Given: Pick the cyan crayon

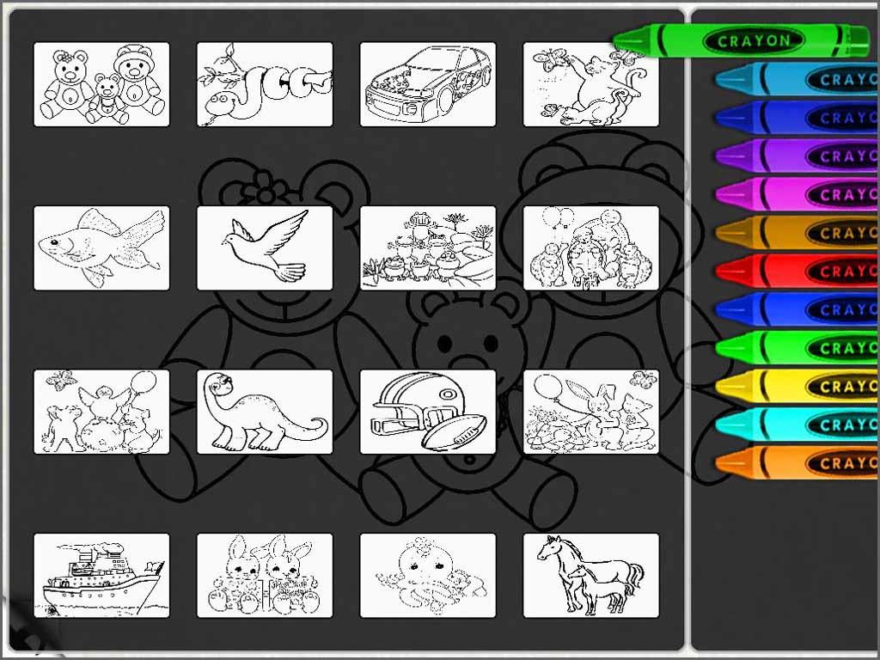Looking at the screenshot, I should tap(797, 425).
